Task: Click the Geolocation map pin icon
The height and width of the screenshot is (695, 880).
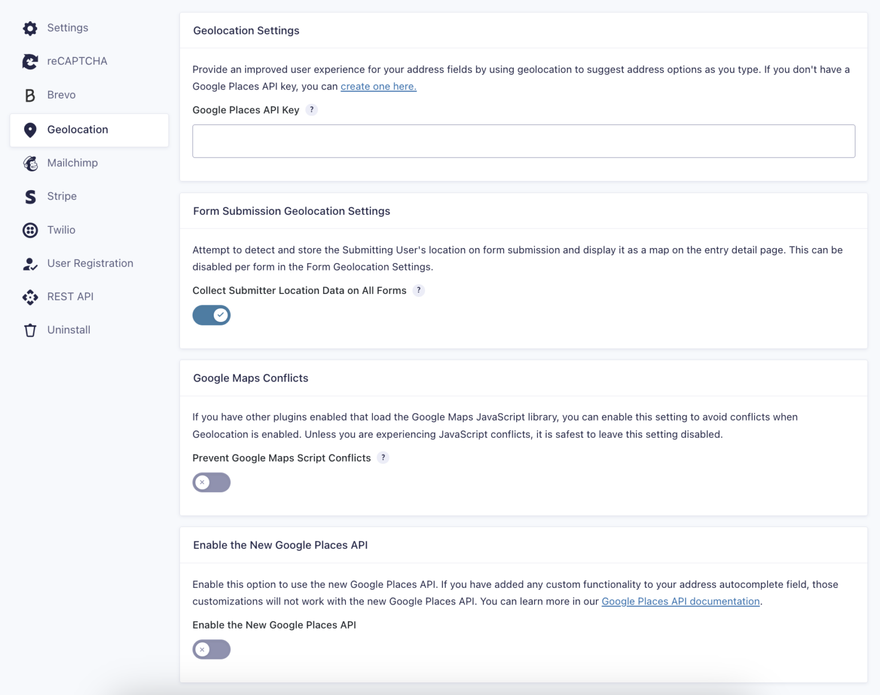Action: 30,130
